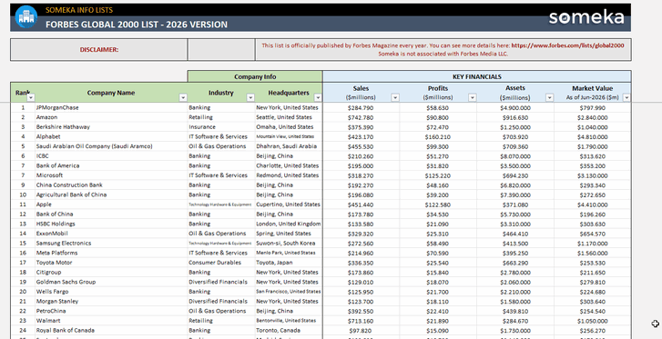Screen dimensions: 662x339
Task: Open the Sales column filter dropdown
Action: click(395, 98)
